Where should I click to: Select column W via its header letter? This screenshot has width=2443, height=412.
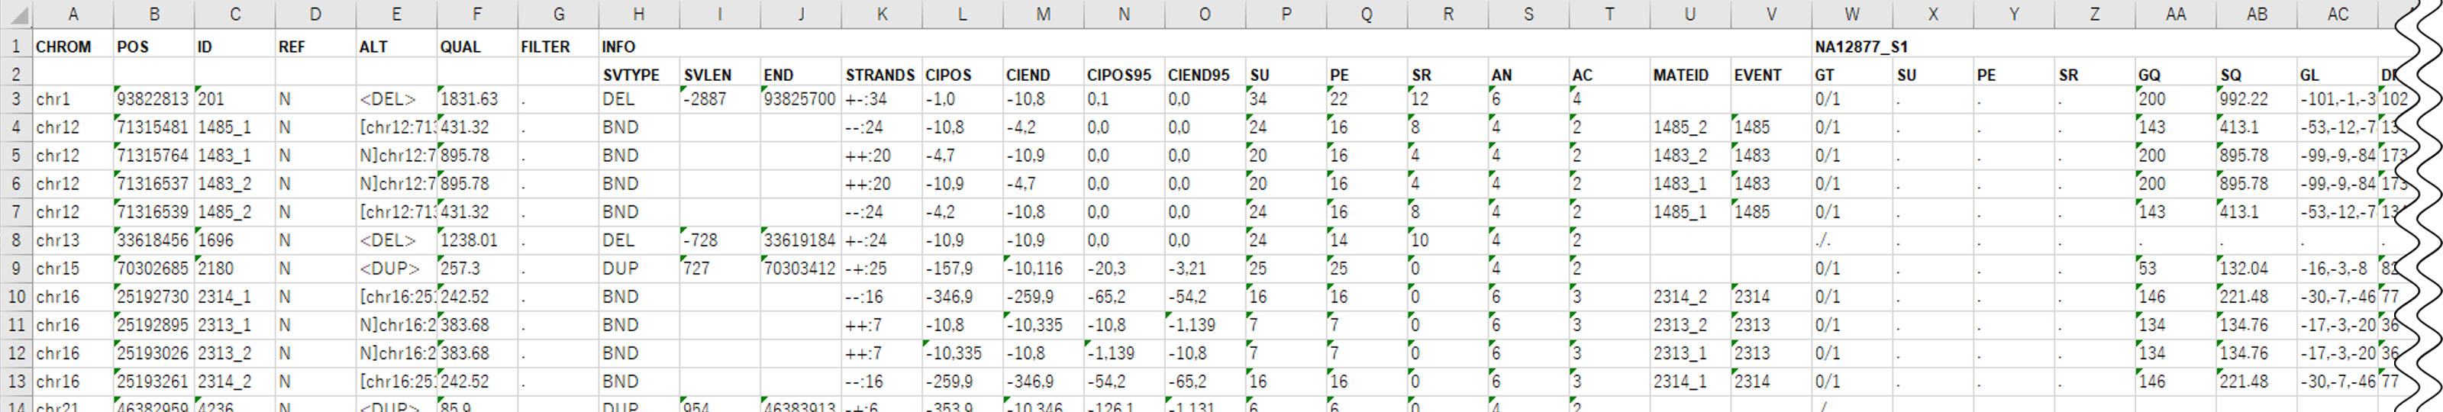(1851, 14)
